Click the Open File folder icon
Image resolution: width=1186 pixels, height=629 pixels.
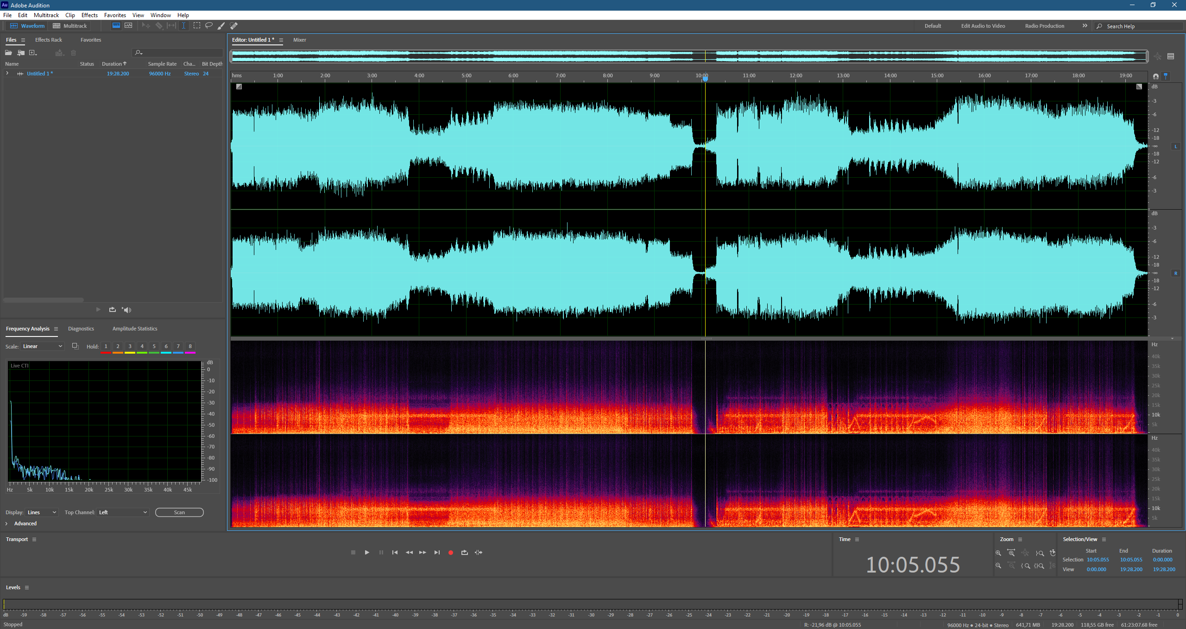(8, 53)
